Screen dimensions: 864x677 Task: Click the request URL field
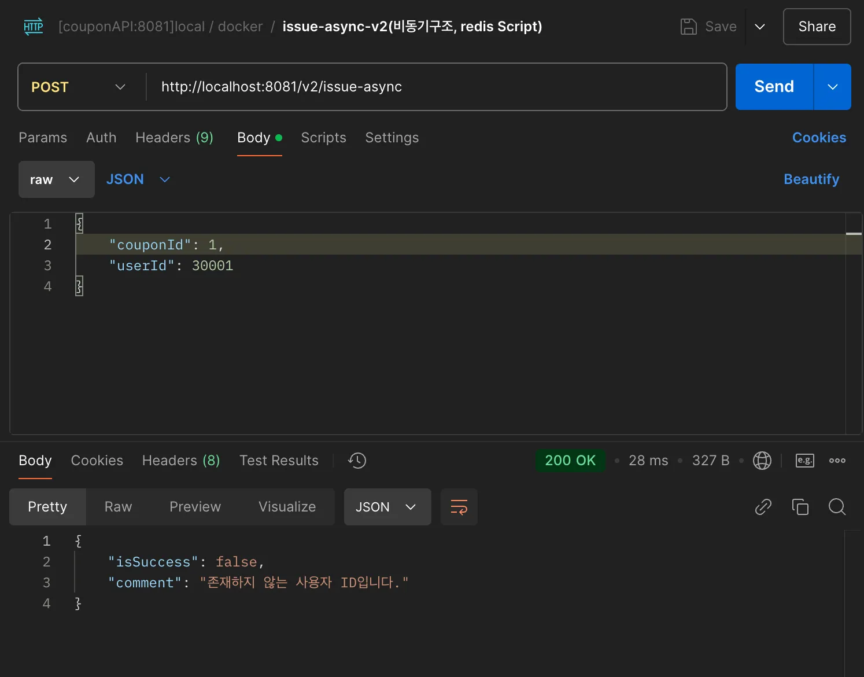click(434, 87)
